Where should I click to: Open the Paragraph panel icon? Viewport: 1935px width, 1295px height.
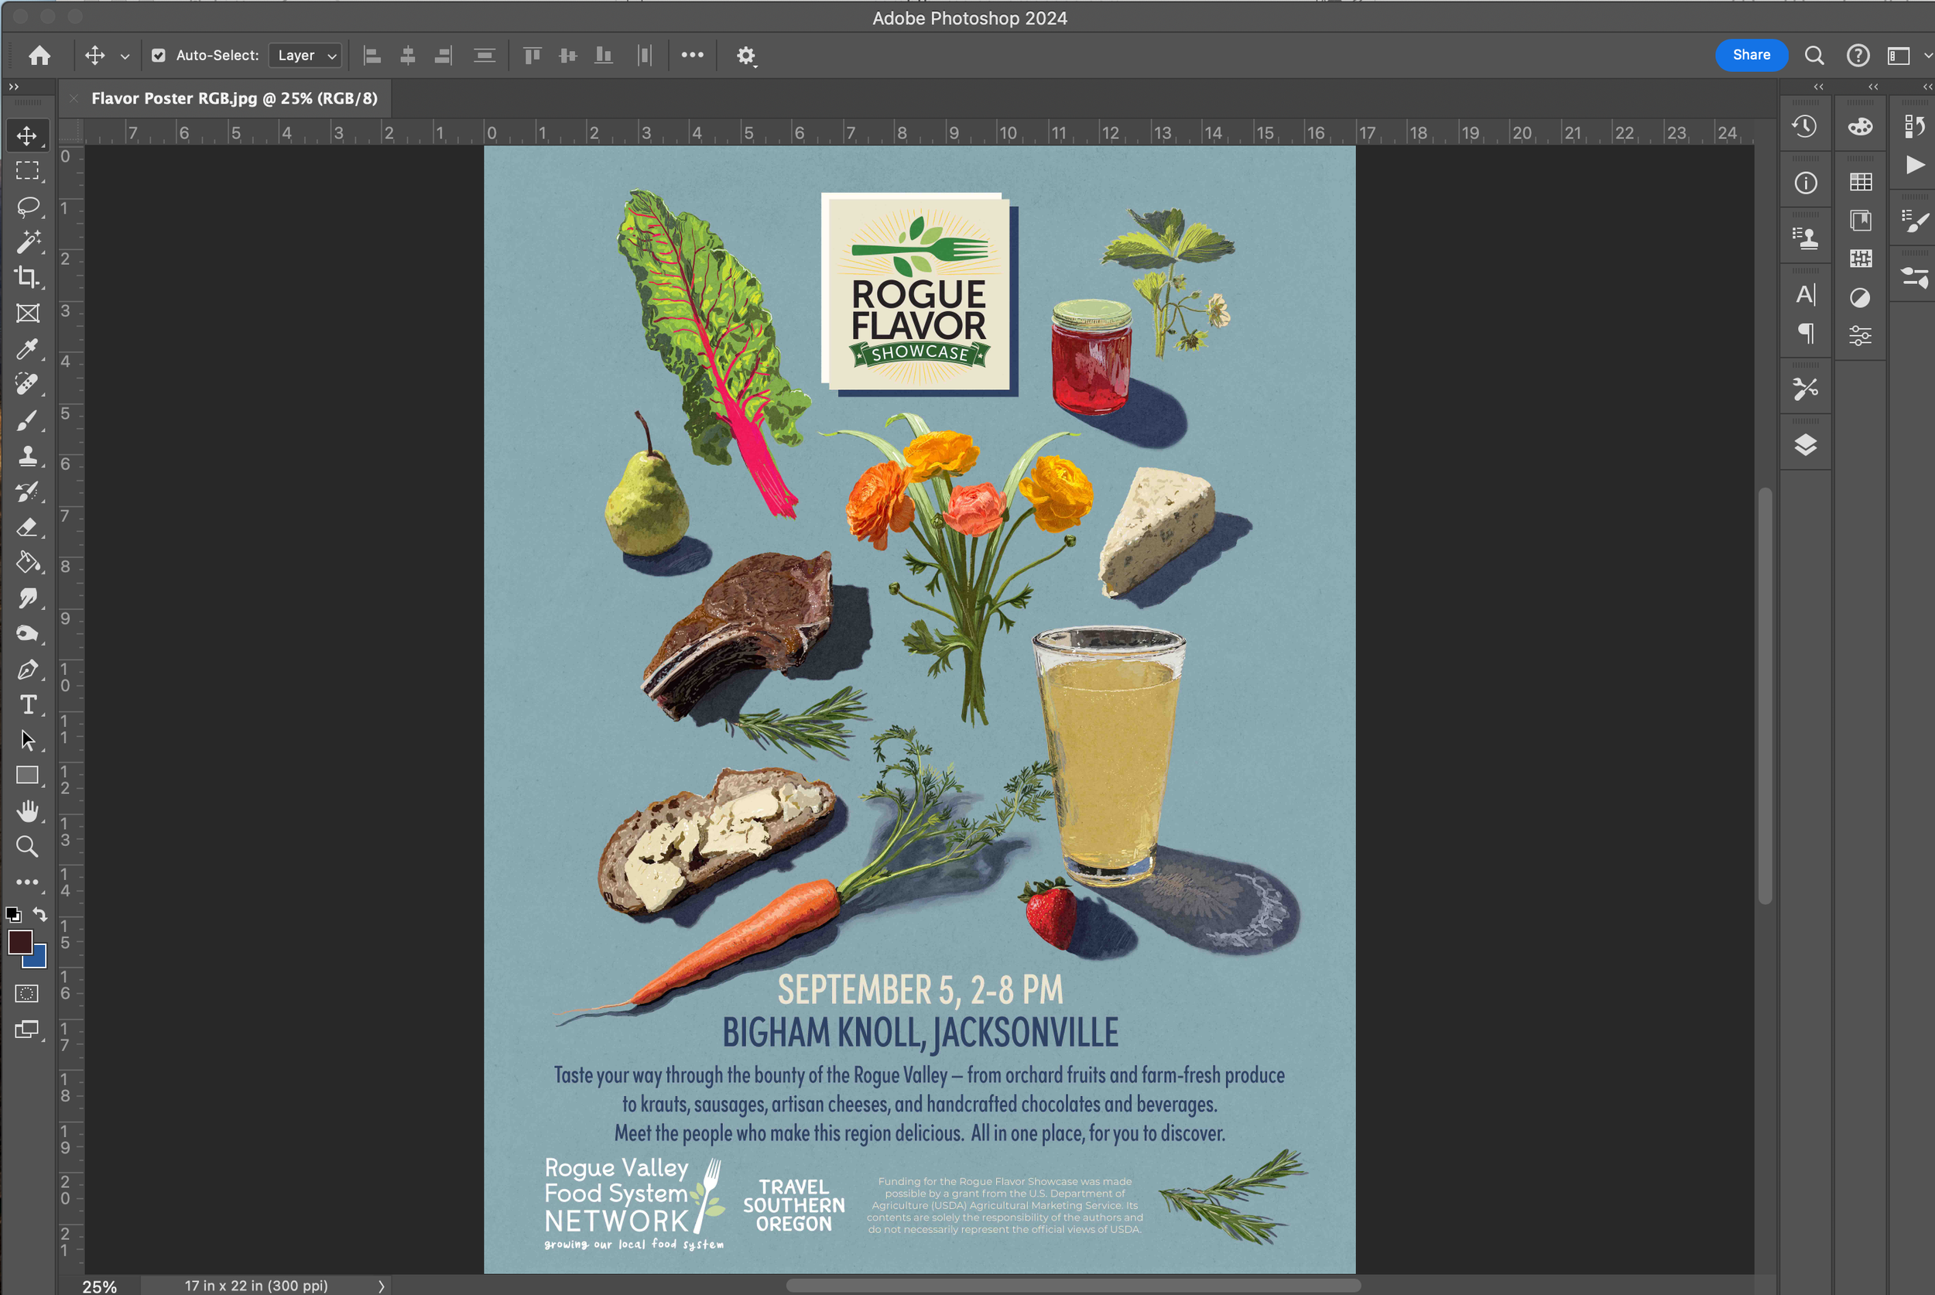(x=1805, y=333)
